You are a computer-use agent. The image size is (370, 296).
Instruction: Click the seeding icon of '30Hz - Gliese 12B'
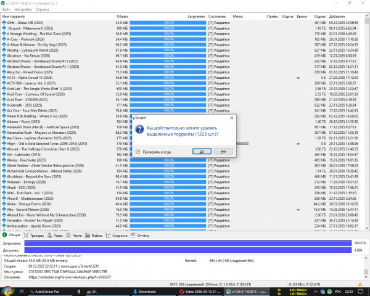point(4,23)
